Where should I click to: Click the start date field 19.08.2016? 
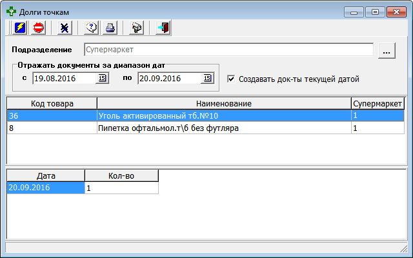coord(64,78)
